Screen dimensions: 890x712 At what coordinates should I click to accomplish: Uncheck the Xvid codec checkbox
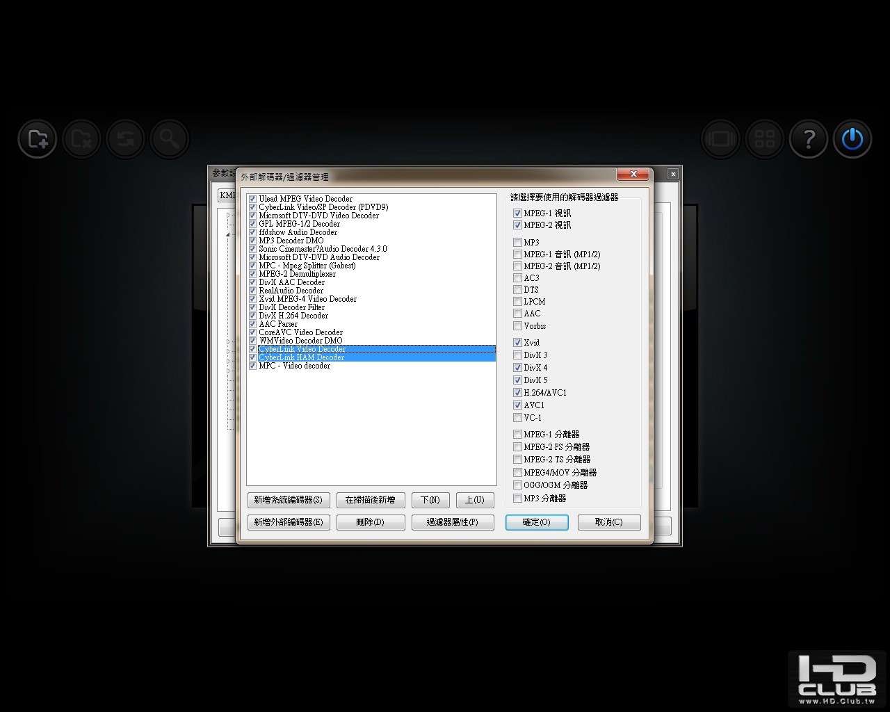click(517, 343)
